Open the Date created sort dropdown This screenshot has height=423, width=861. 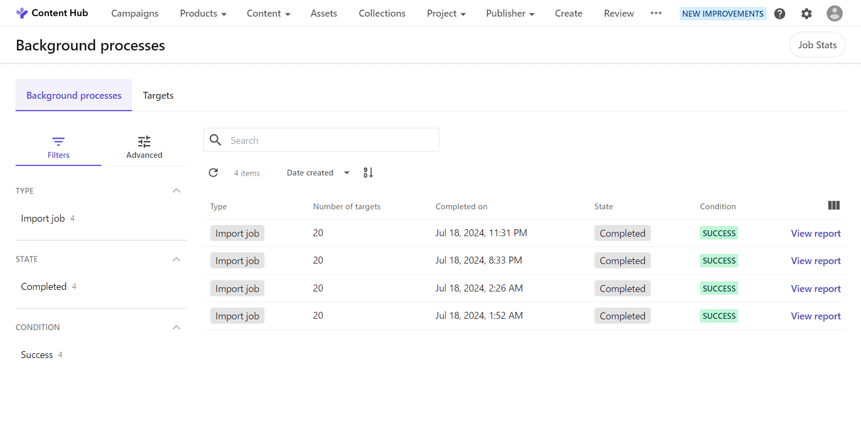[318, 173]
